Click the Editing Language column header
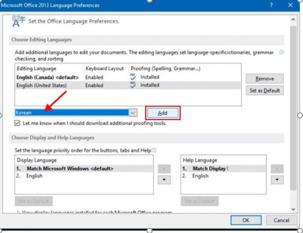The height and width of the screenshot is (233, 303). coord(36,69)
